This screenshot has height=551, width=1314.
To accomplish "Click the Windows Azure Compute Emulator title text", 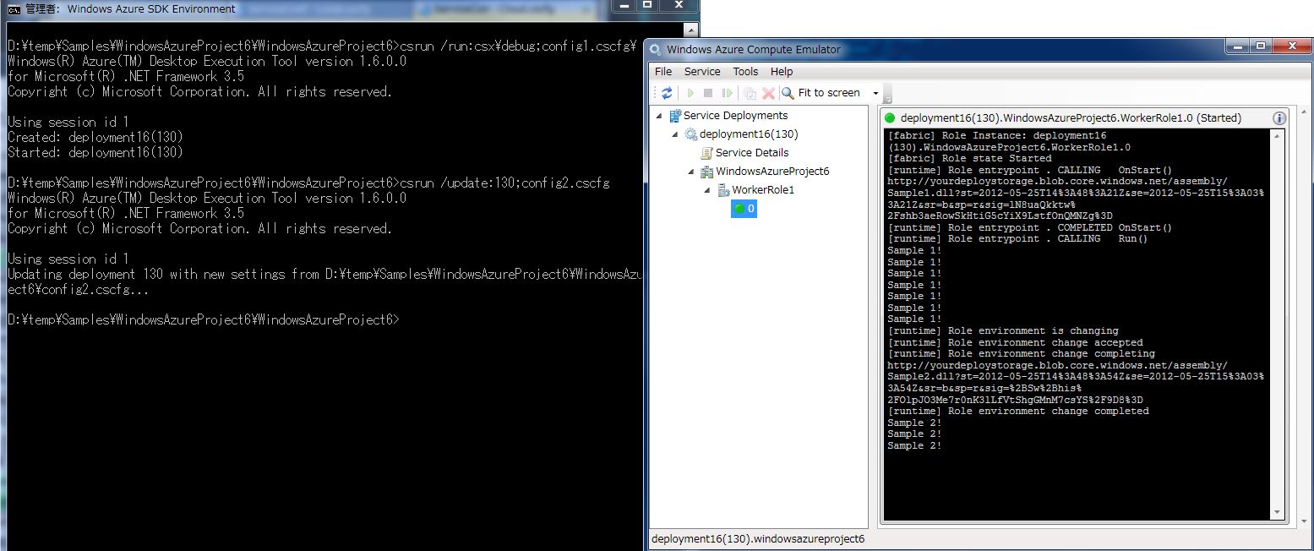I will click(754, 50).
